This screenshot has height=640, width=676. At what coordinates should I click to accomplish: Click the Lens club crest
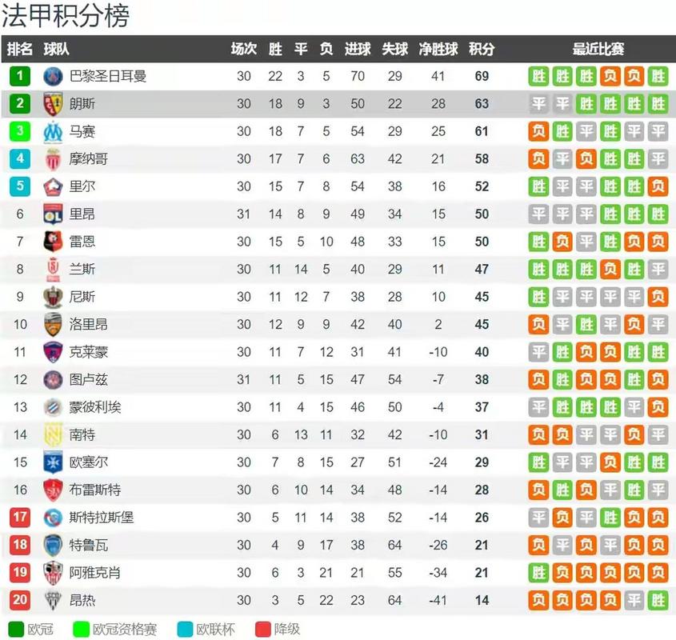(53, 104)
